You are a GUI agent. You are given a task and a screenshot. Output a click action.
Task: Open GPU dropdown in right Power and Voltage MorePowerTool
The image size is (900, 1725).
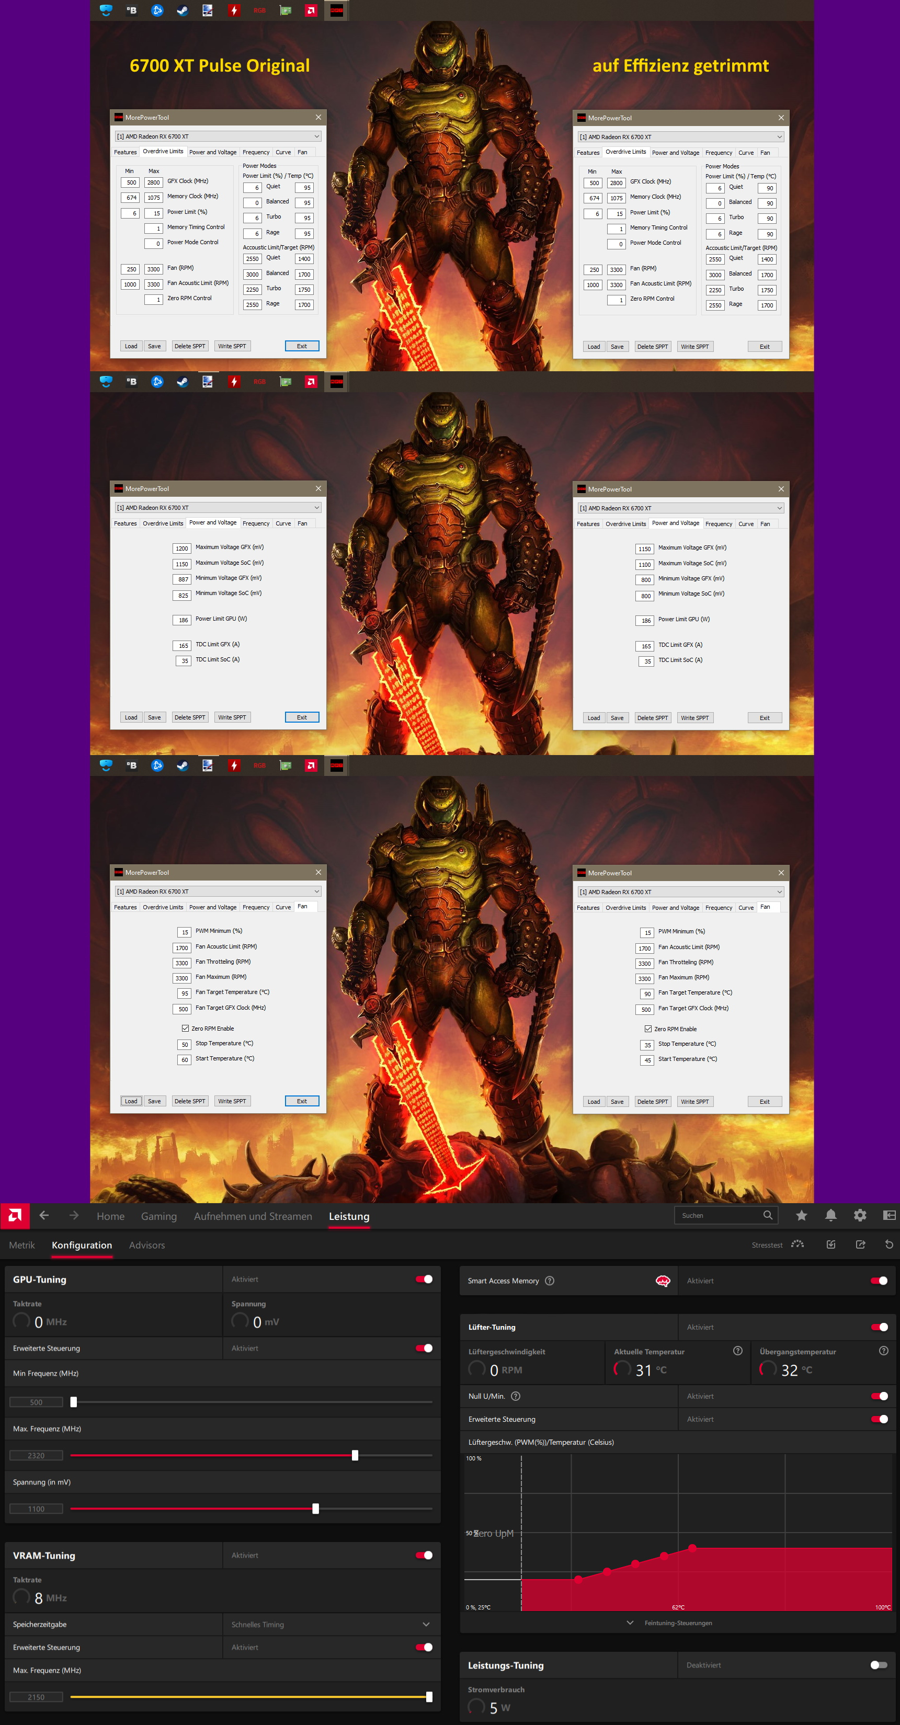click(x=681, y=508)
